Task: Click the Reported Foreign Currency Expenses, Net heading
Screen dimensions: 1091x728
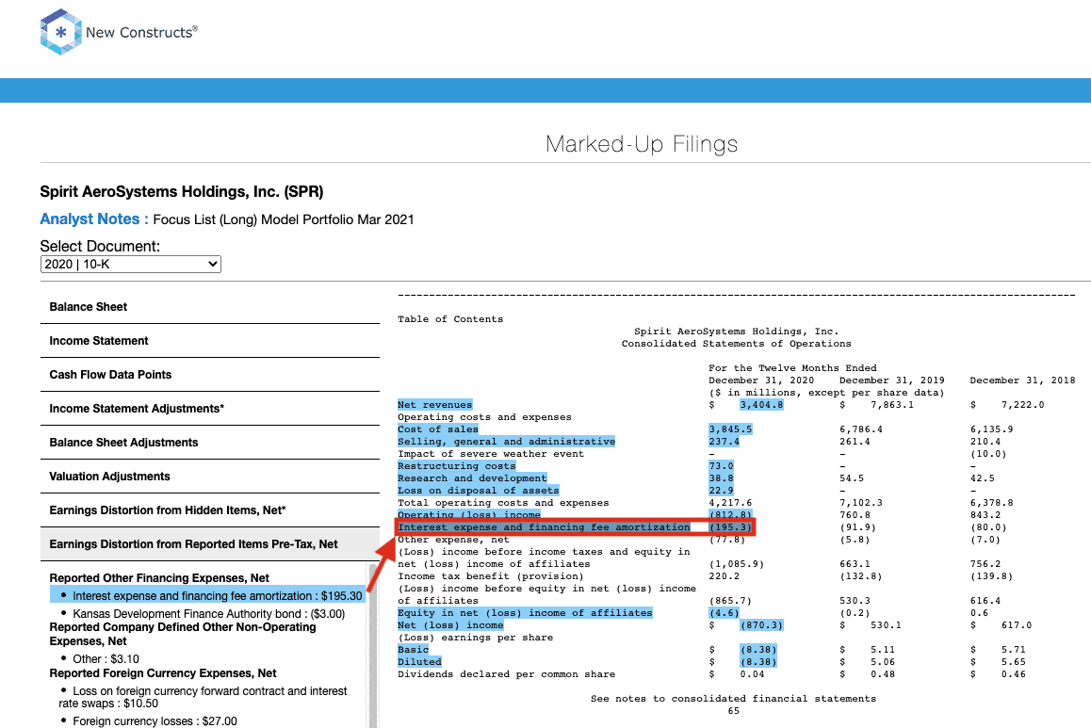Action: 163,673
